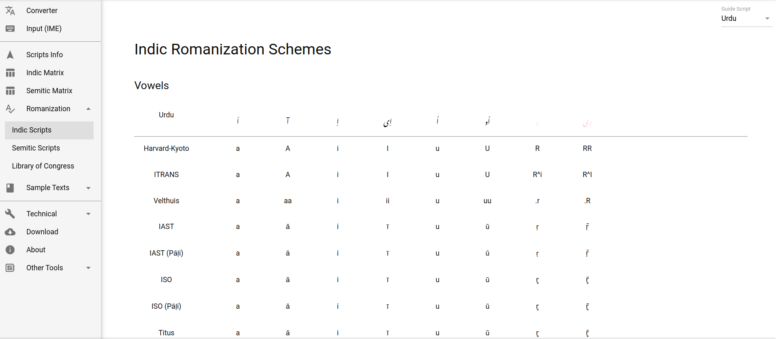
Task: Open Input (IME) via its keyboard icon
Action: point(10,29)
